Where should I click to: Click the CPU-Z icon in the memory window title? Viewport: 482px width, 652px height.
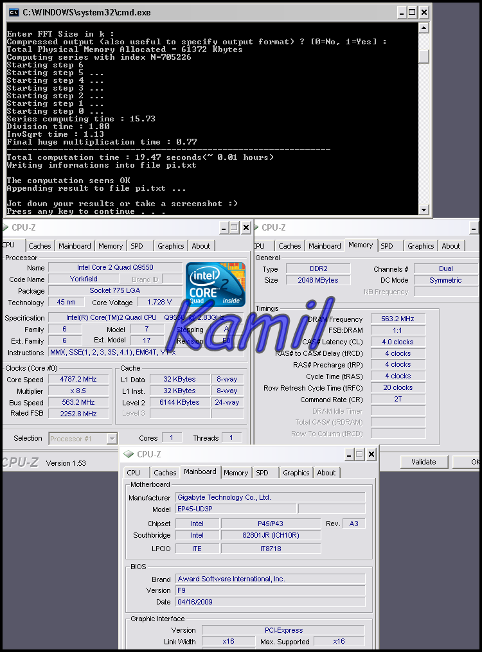click(256, 227)
